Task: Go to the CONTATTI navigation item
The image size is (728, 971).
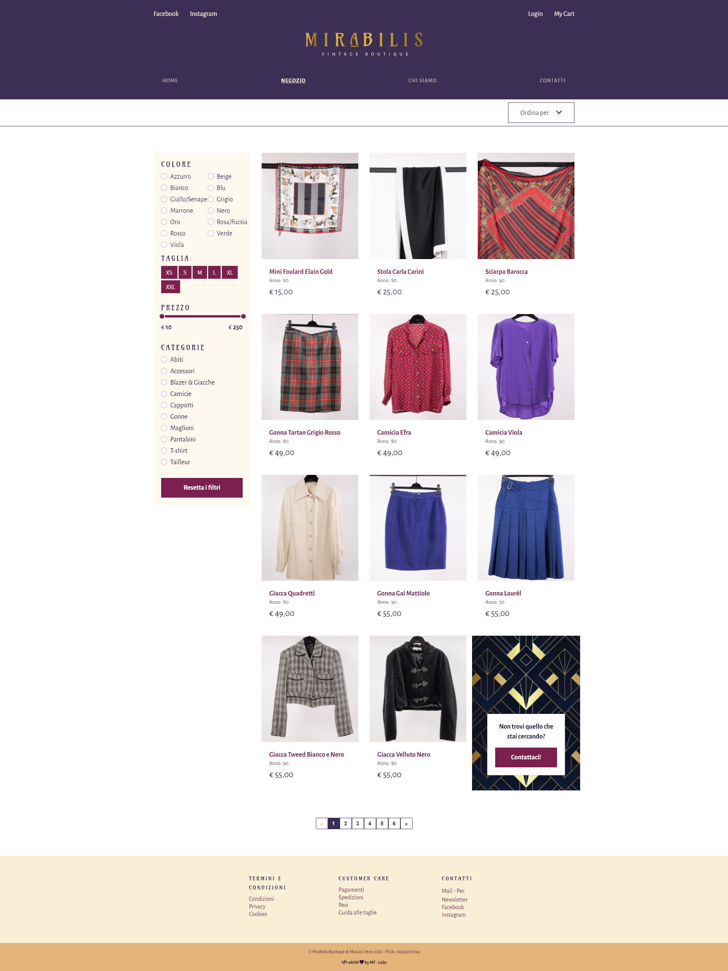Action: (x=552, y=80)
